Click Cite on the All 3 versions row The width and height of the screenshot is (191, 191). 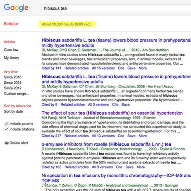pyautogui.click(x=115, y=105)
